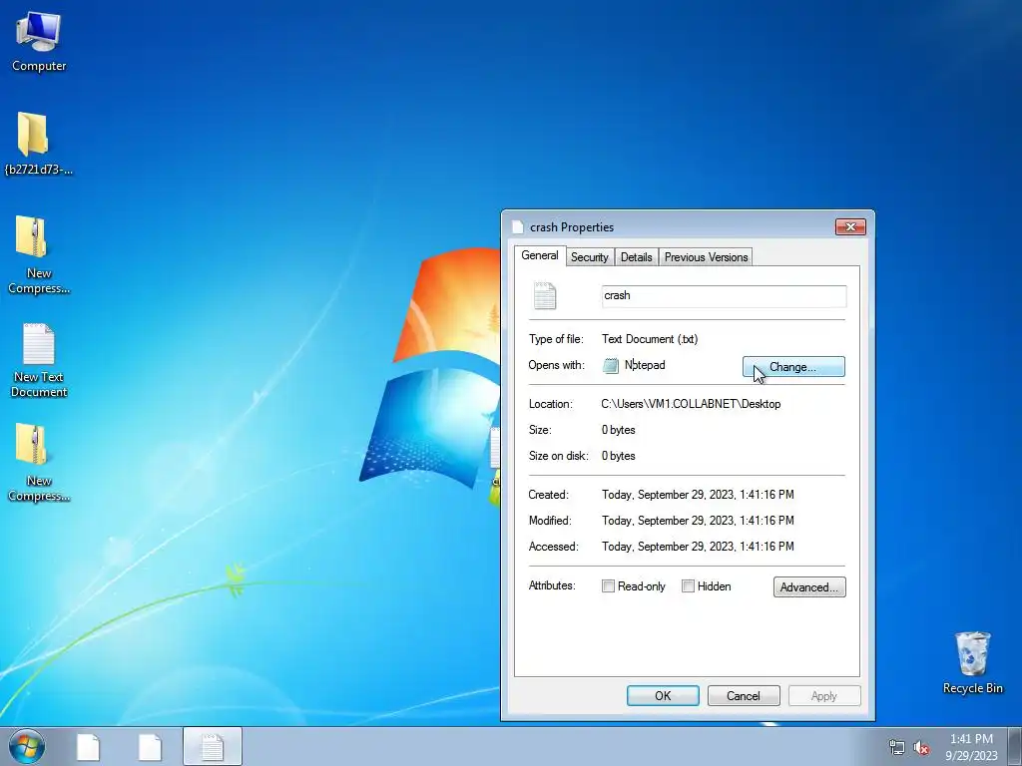
Task: Click the Windows Start orb
Action: [x=27, y=746]
